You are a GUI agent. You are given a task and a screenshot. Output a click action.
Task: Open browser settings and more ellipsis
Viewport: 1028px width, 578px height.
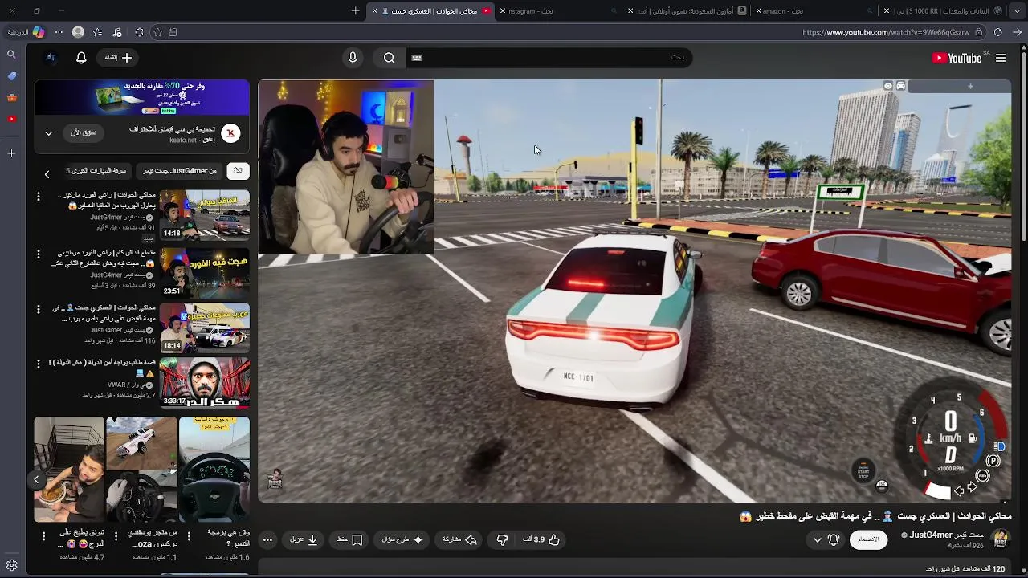59,32
